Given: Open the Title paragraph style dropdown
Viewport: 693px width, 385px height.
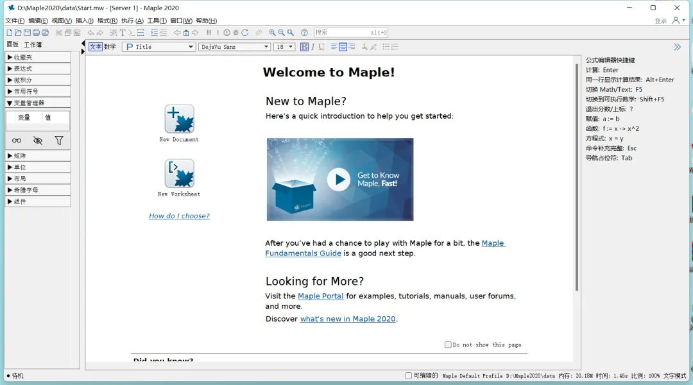Looking at the screenshot, I should point(159,47).
